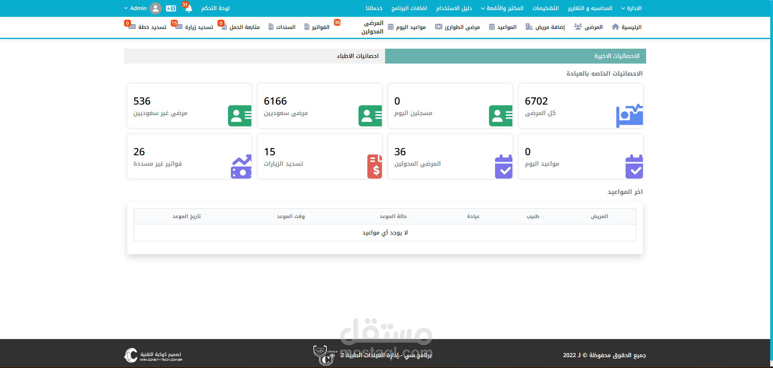Click the chart icon in فواتير غير مسددة card
Screen dimensions: 773x368
pos(241,167)
